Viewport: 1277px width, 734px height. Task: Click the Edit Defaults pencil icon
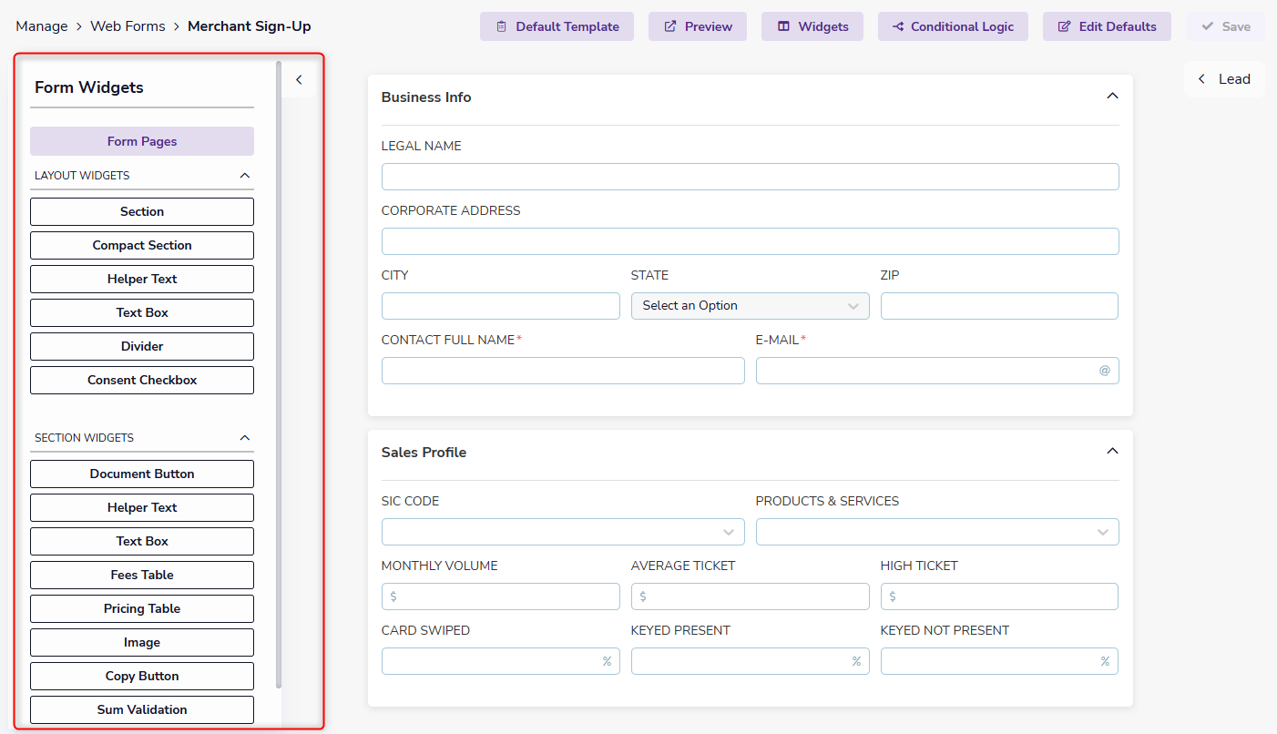[1064, 26]
